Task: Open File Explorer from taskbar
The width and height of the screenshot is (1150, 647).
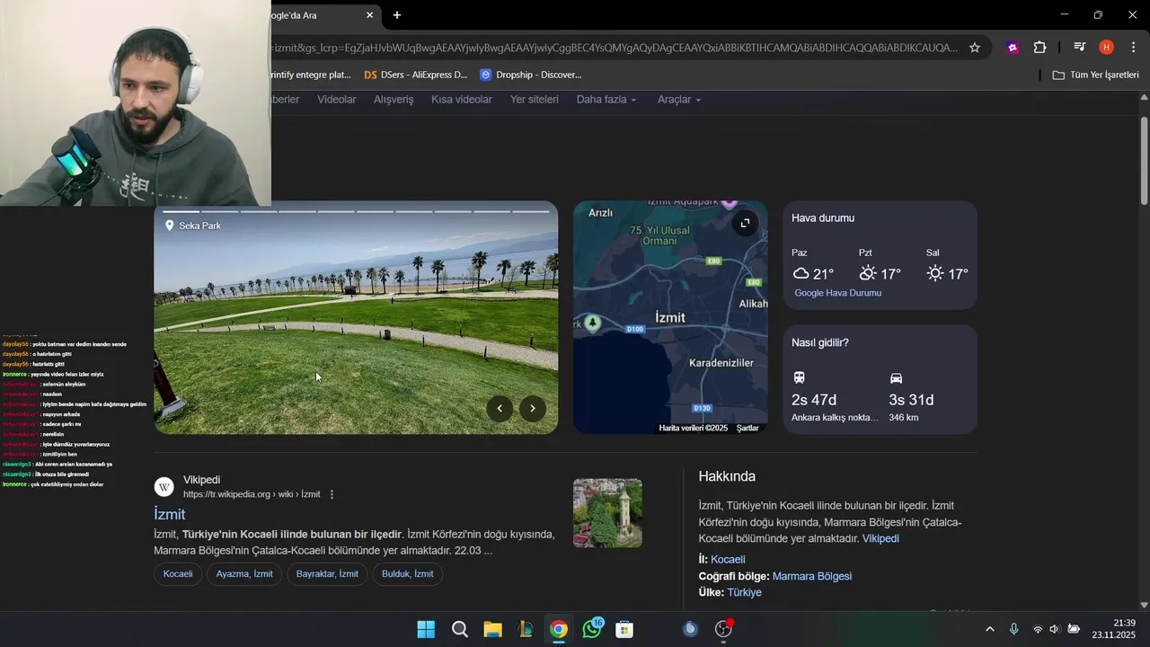Action: [492, 629]
